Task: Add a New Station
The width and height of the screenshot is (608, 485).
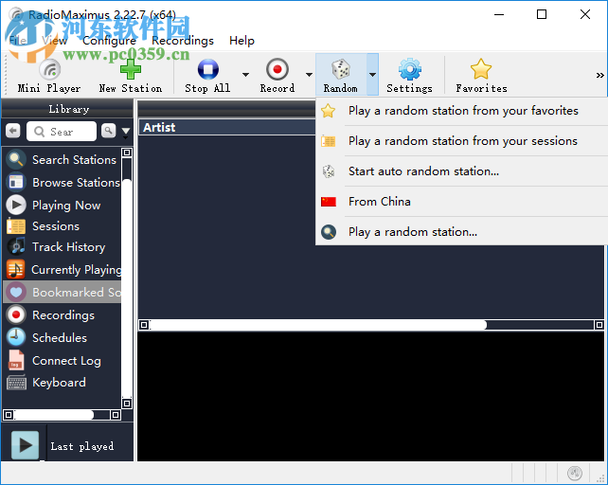Action: click(131, 76)
